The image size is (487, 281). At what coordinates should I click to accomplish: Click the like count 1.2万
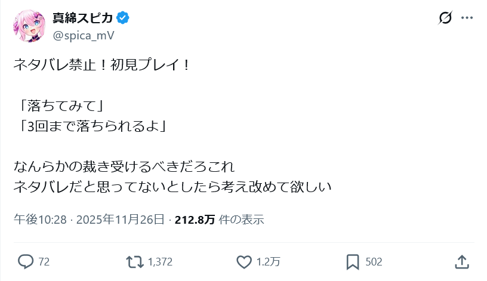pos(268,261)
